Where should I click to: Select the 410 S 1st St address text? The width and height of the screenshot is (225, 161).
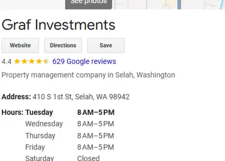(81, 97)
